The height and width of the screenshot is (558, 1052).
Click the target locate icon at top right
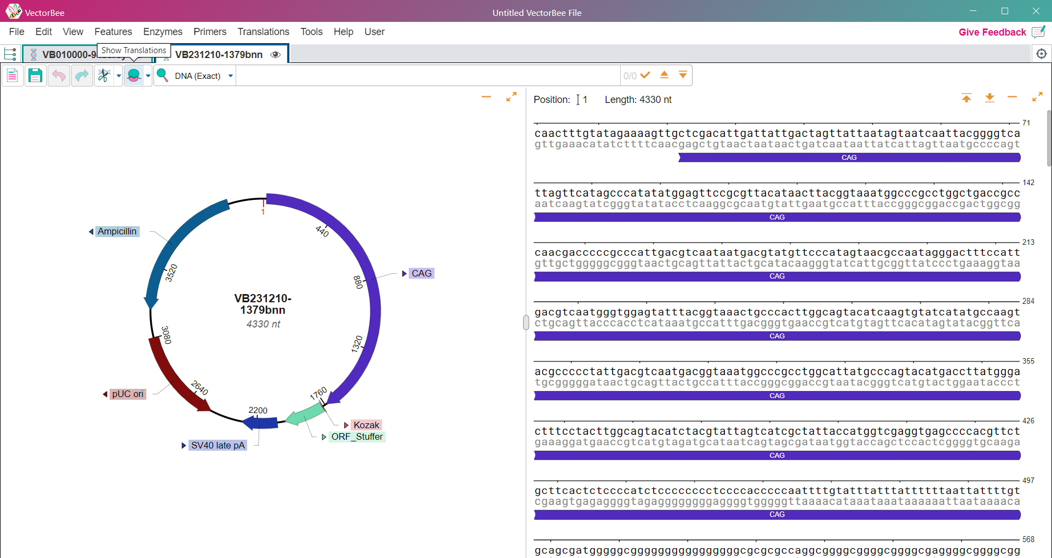coord(1041,54)
